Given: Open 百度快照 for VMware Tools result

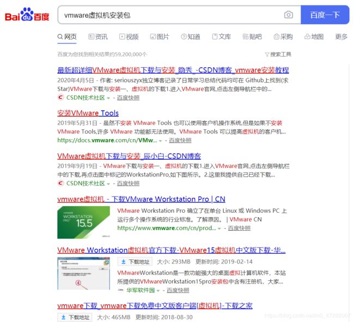Looking at the screenshot, I should click(x=180, y=140).
